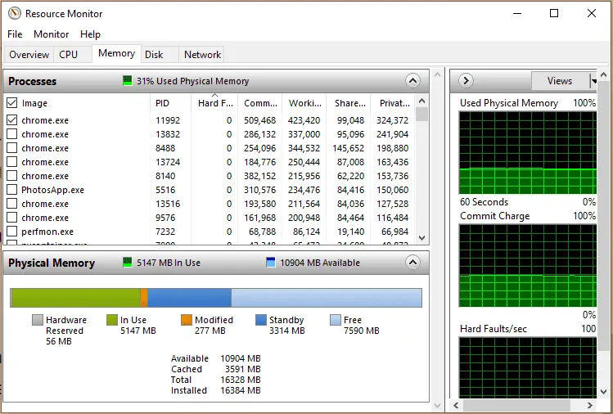This screenshot has height=414, width=613.
Task: Toggle the Image select-all checkbox
Action: (x=12, y=103)
